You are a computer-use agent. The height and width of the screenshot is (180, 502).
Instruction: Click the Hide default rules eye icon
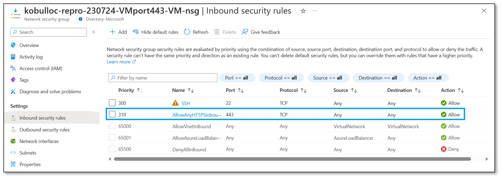[x=136, y=32]
